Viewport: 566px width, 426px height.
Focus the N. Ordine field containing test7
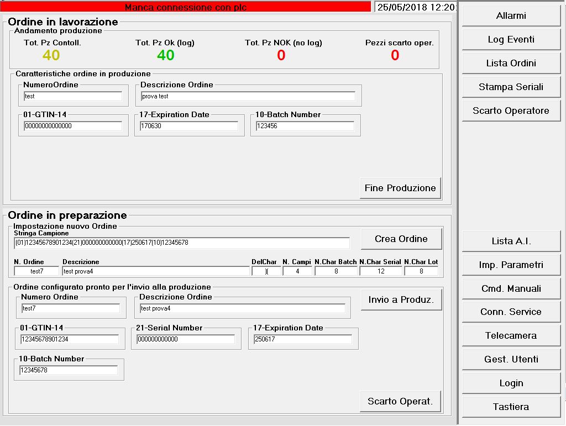(x=36, y=271)
